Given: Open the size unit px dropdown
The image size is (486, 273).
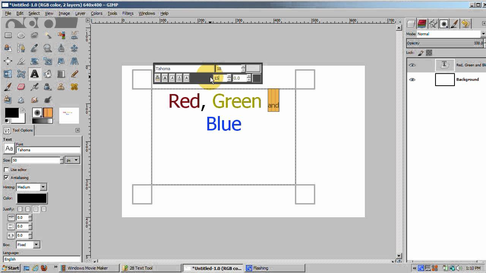Looking at the screenshot, I should pos(73,160).
